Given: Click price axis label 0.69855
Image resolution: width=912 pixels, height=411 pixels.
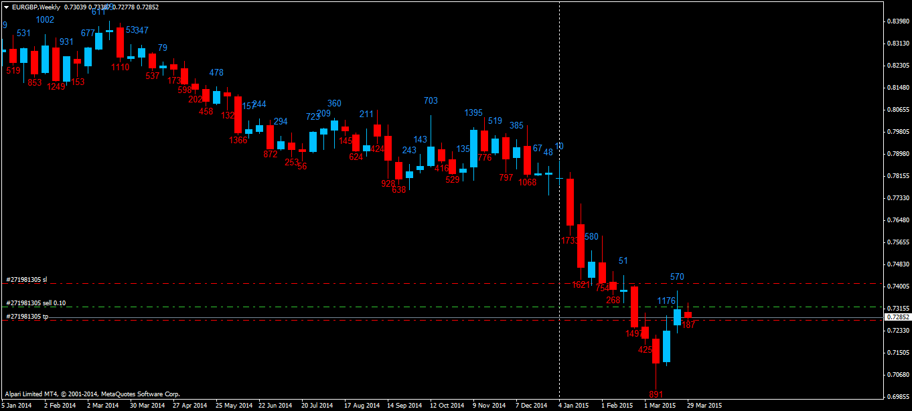Looking at the screenshot, I should (x=898, y=397).
